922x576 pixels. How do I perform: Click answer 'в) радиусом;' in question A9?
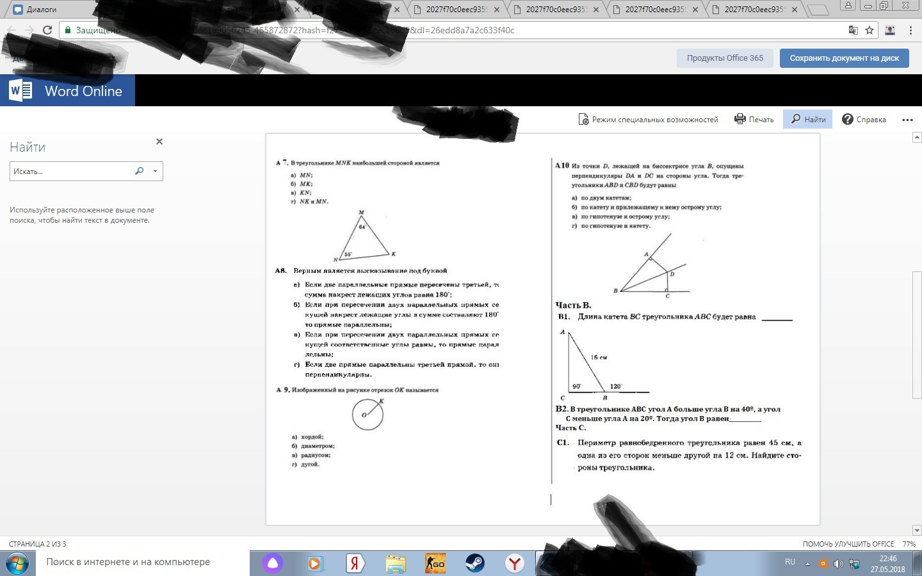pos(311,455)
